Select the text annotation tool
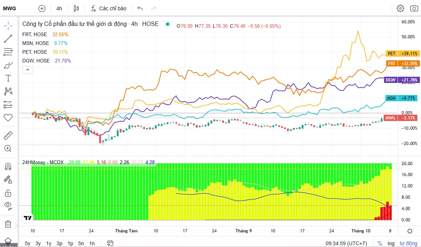The width and height of the screenshot is (421, 247). (8, 78)
